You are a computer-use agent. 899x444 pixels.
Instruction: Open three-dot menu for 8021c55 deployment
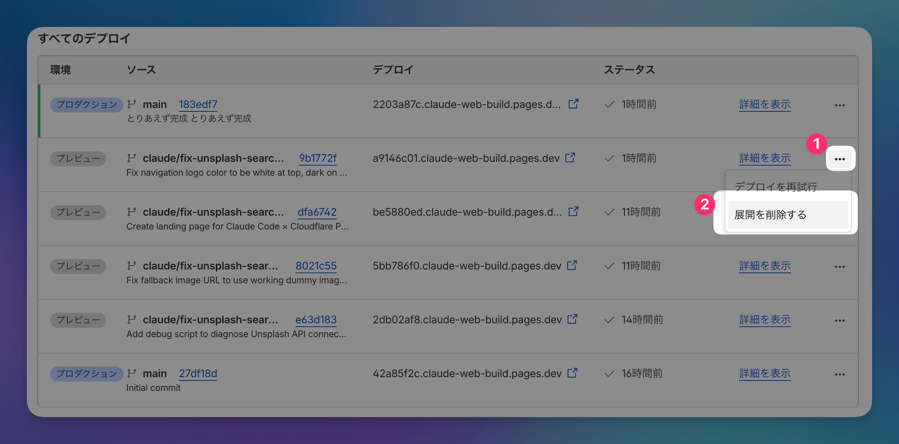pyautogui.click(x=840, y=267)
